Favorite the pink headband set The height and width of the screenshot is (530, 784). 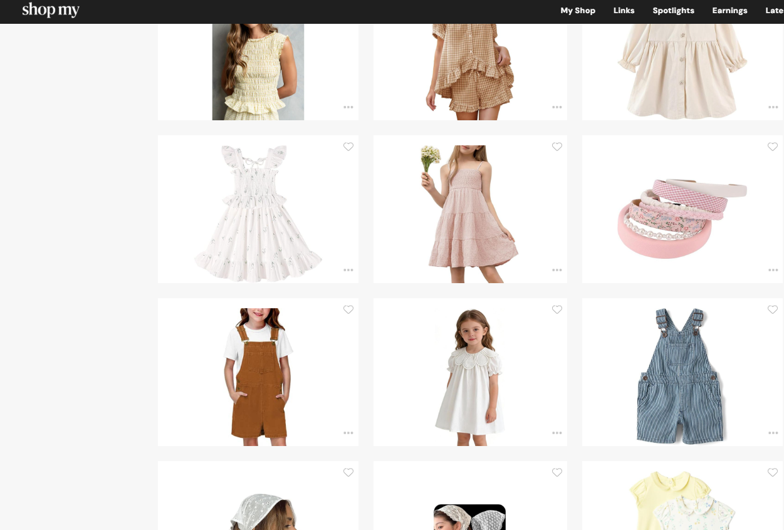pyautogui.click(x=773, y=147)
